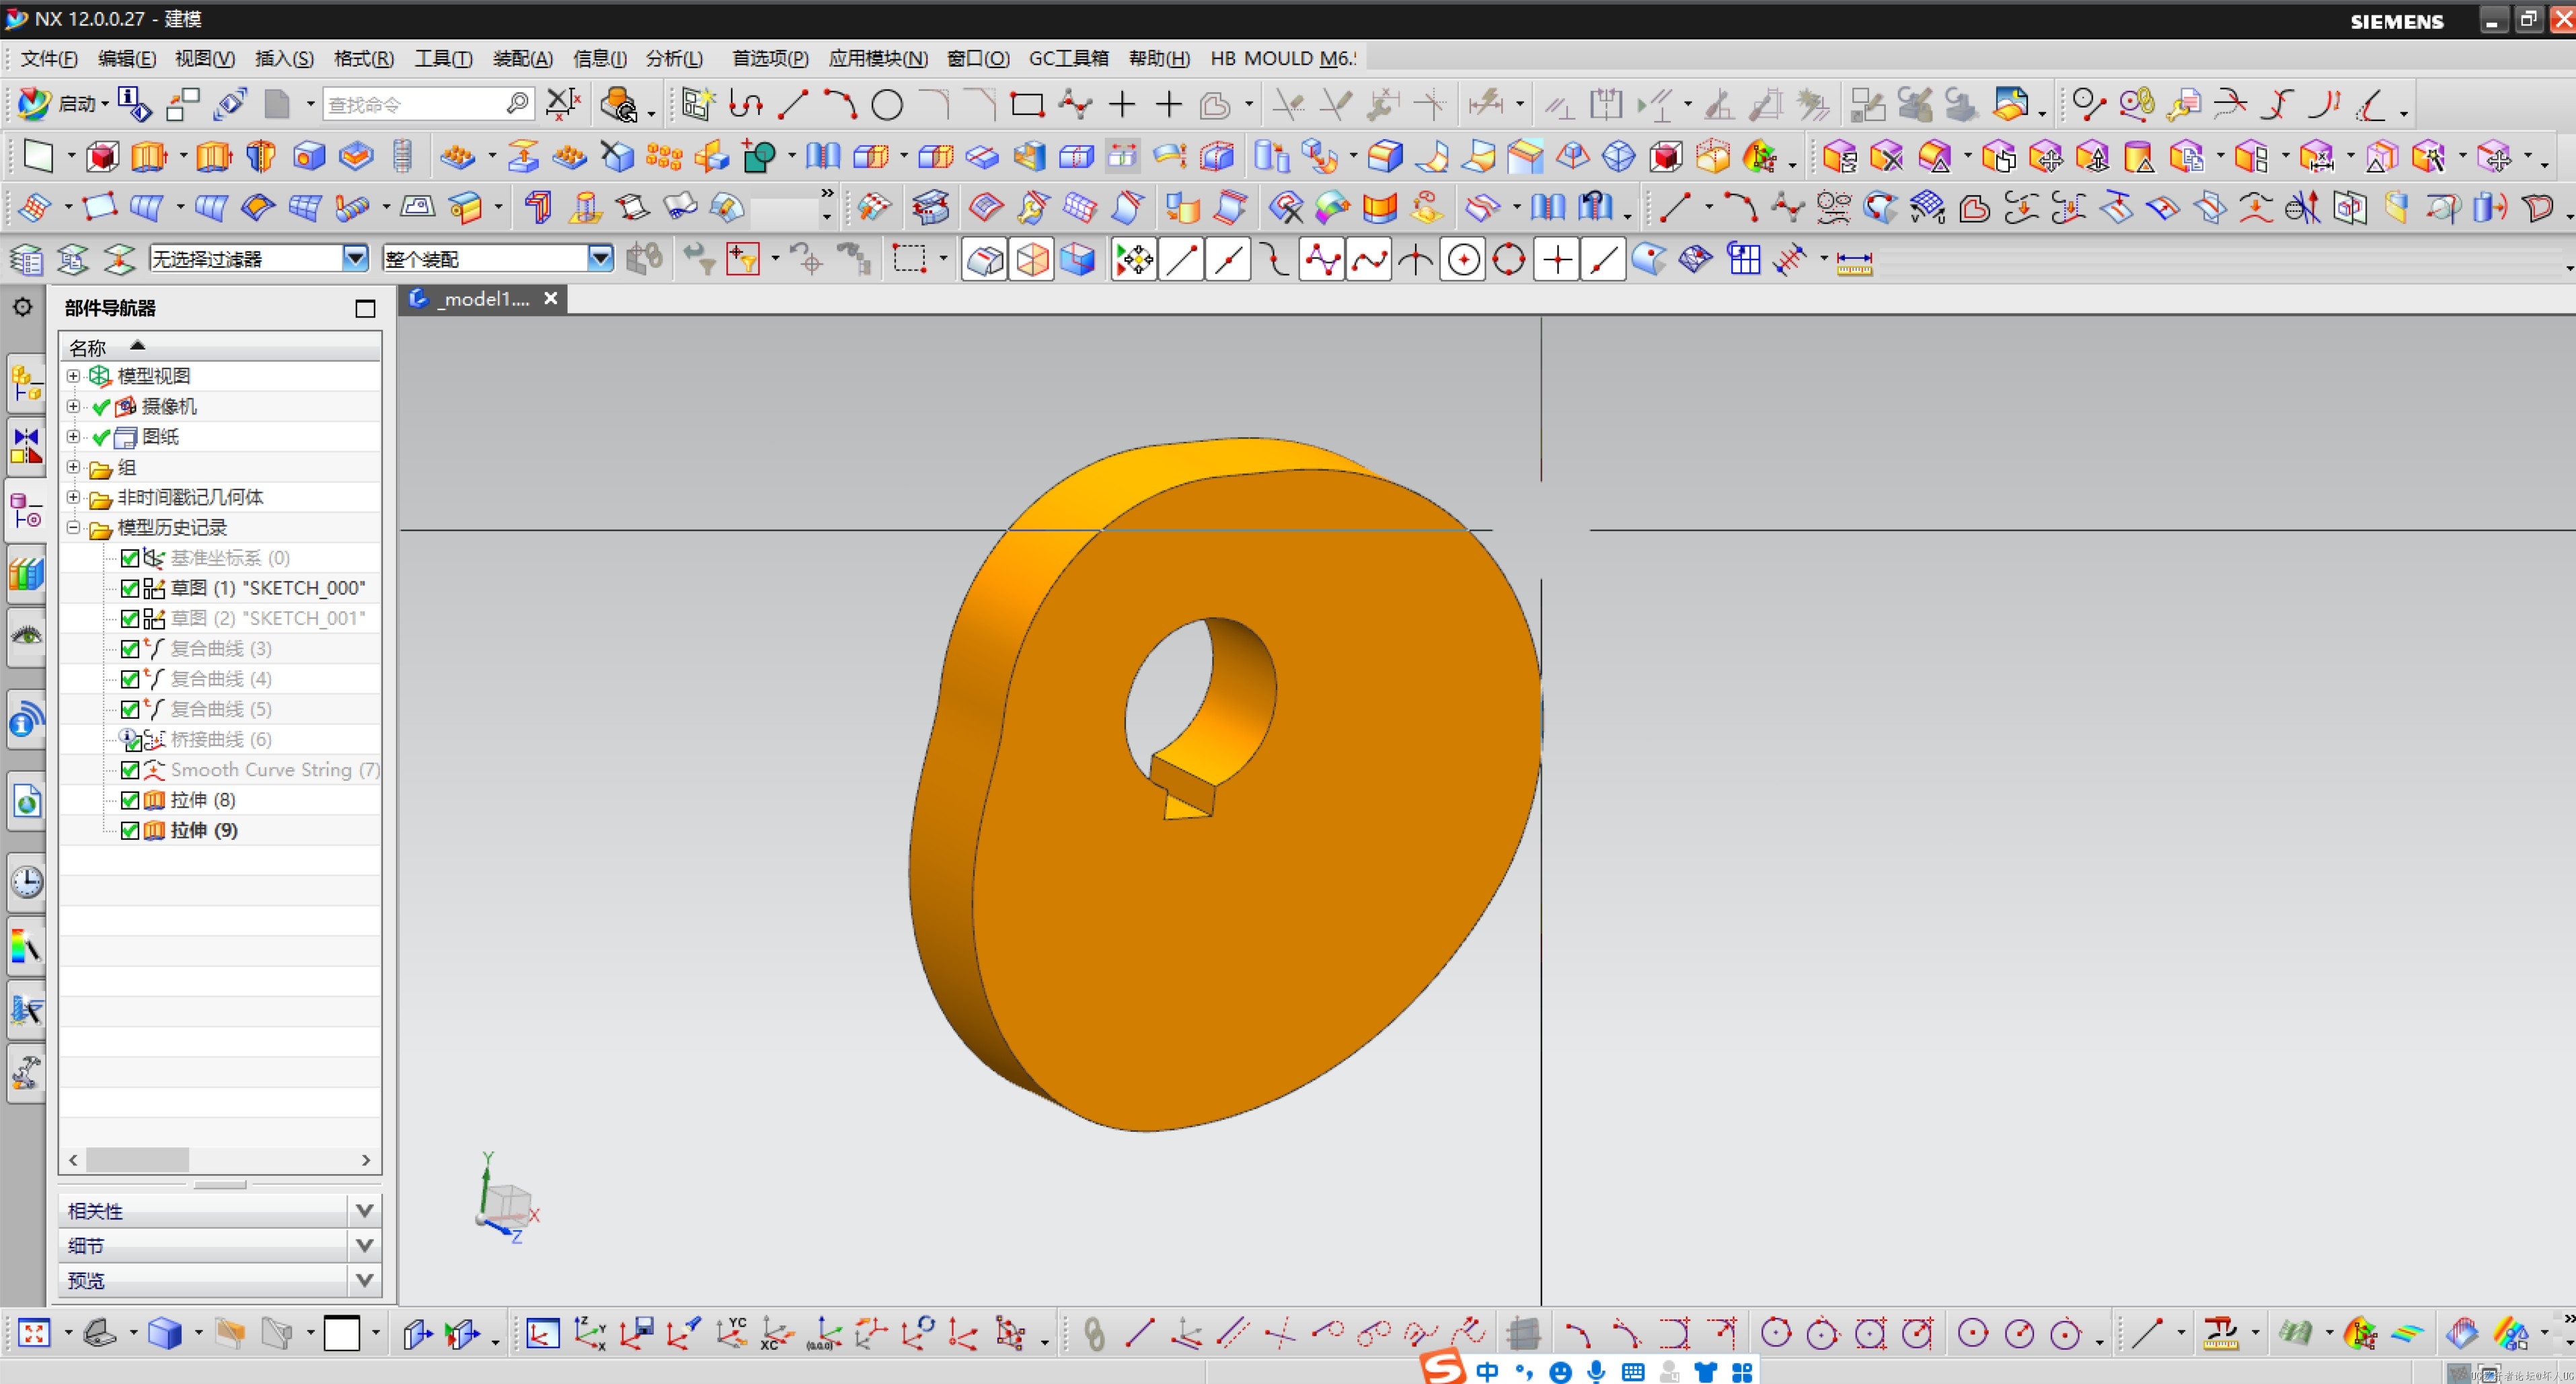Close the _model1 tab
Image resolution: width=2576 pixels, height=1384 pixels.
pos(550,299)
